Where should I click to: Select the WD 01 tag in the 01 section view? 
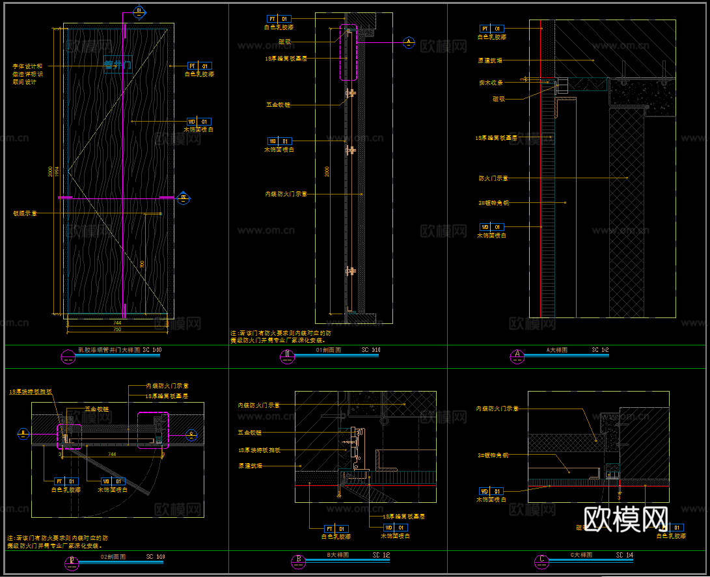[x=279, y=141]
